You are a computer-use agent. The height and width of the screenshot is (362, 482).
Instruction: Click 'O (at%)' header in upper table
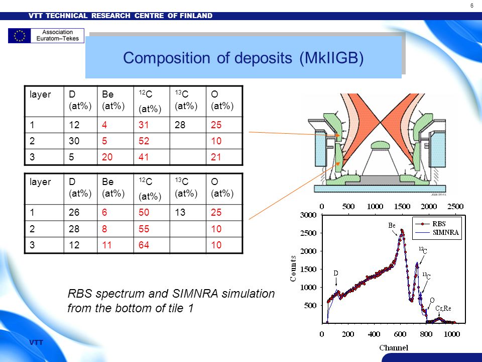click(222, 100)
